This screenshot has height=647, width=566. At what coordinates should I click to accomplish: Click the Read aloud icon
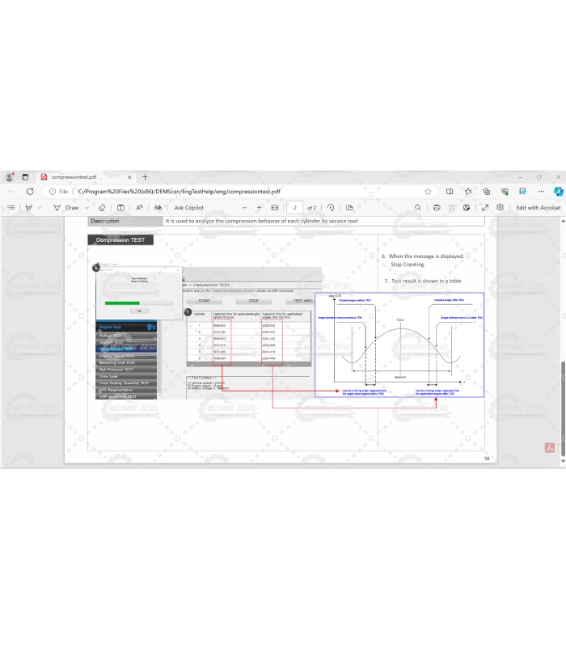coord(139,208)
